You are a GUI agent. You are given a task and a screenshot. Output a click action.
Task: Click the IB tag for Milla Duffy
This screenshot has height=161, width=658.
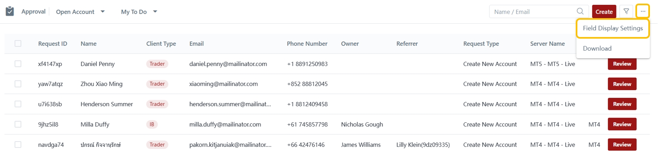click(x=152, y=124)
